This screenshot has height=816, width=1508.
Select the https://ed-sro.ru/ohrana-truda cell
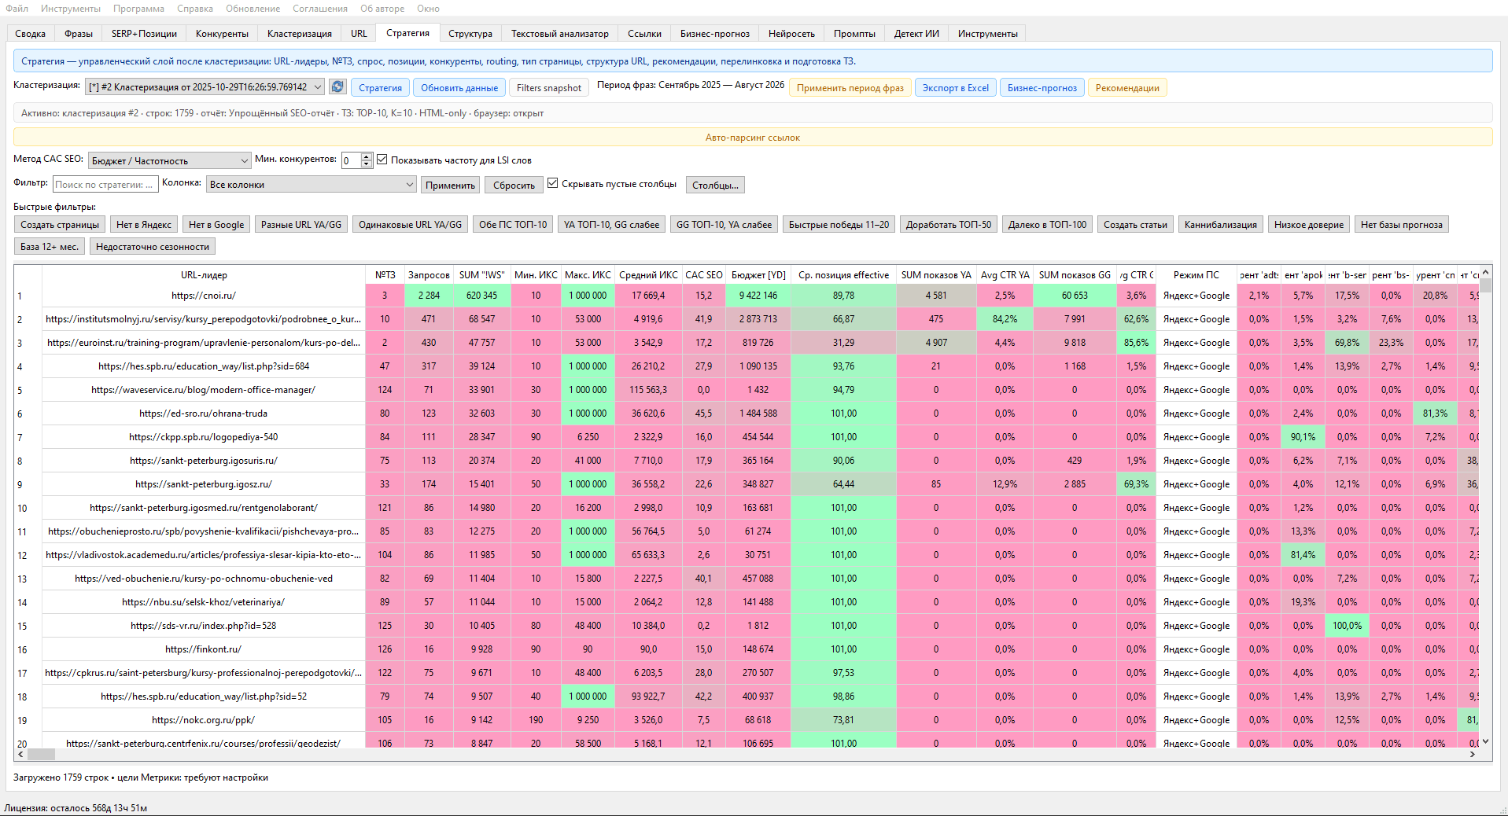point(204,414)
